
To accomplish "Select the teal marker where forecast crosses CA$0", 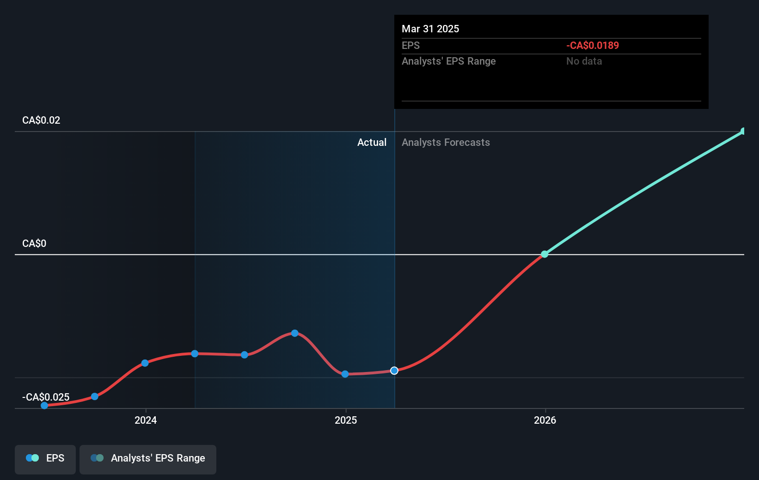I will [x=545, y=254].
